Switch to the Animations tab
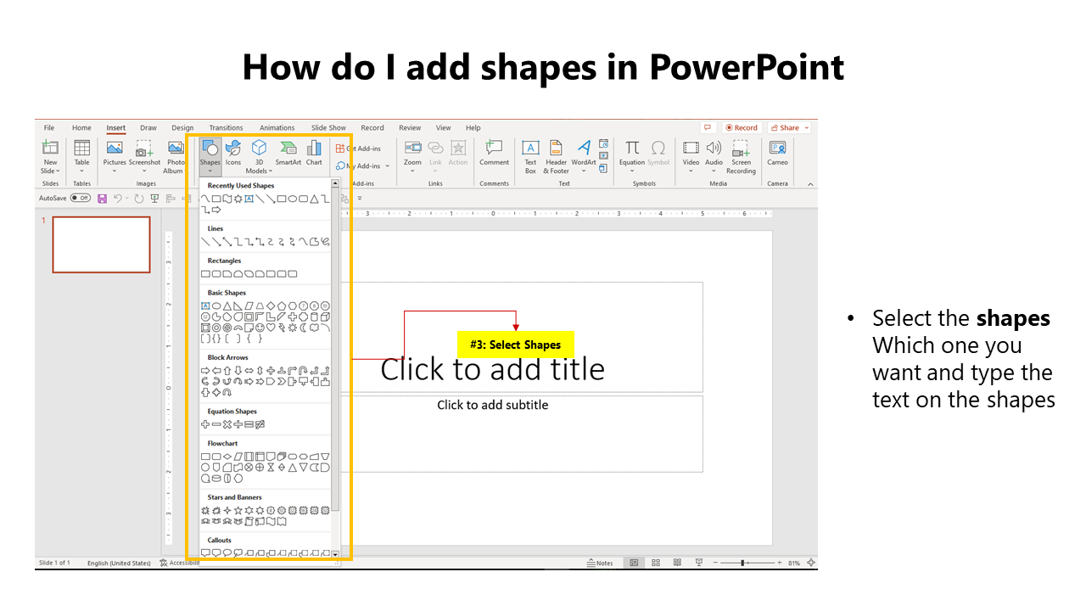Viewport: 1086px width, 611px height. point(277,128)
